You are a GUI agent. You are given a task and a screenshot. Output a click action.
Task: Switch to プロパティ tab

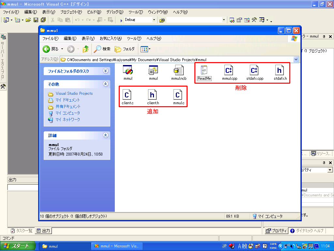click(276, 231)
